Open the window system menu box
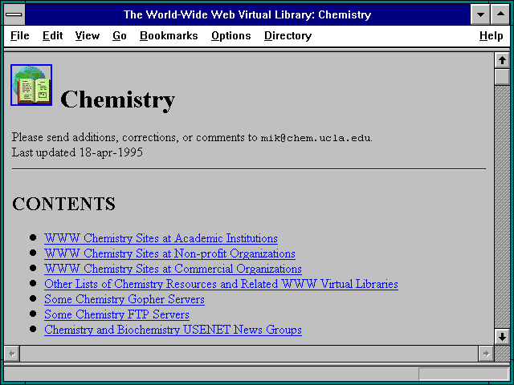Viewport: 514px width, 385px height. coord(14,14)
